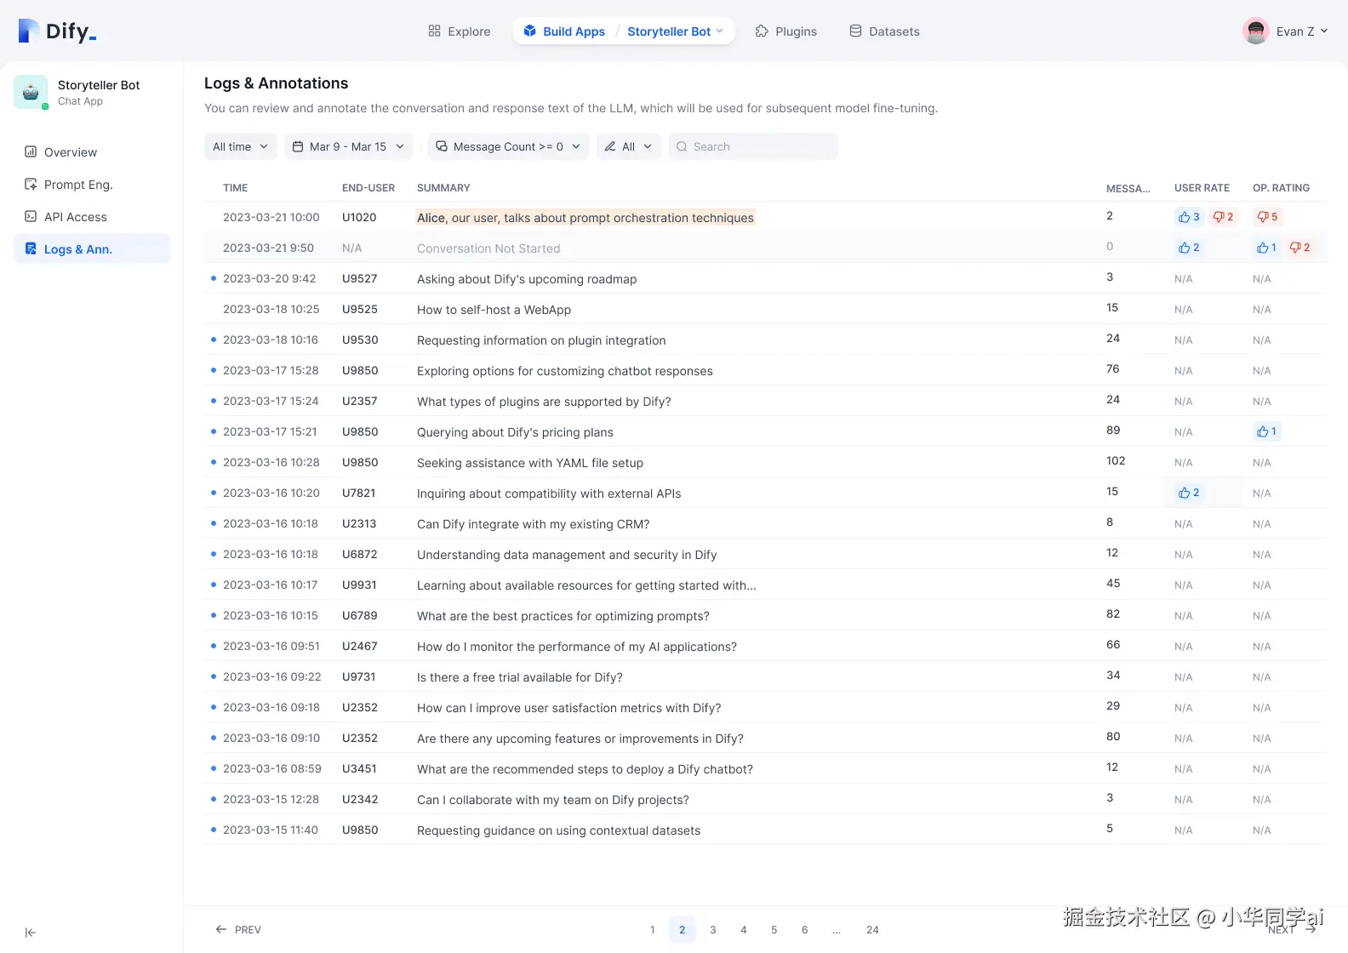Click the Prompt Eng. sidebar icon
The image size is (1348, 953).
pos(31,184)
